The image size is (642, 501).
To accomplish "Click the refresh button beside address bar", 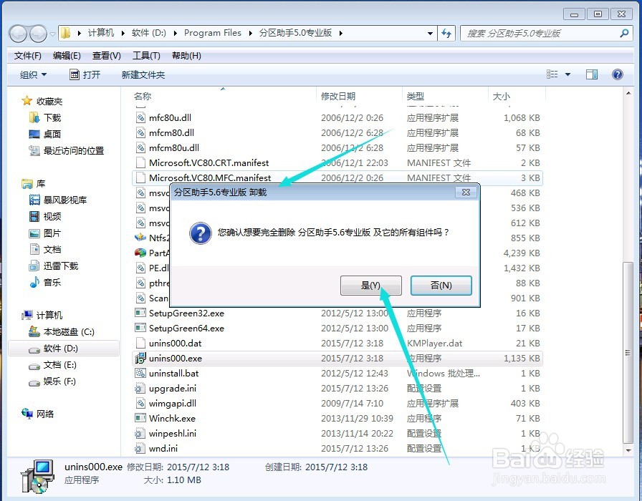I will 446,33.
